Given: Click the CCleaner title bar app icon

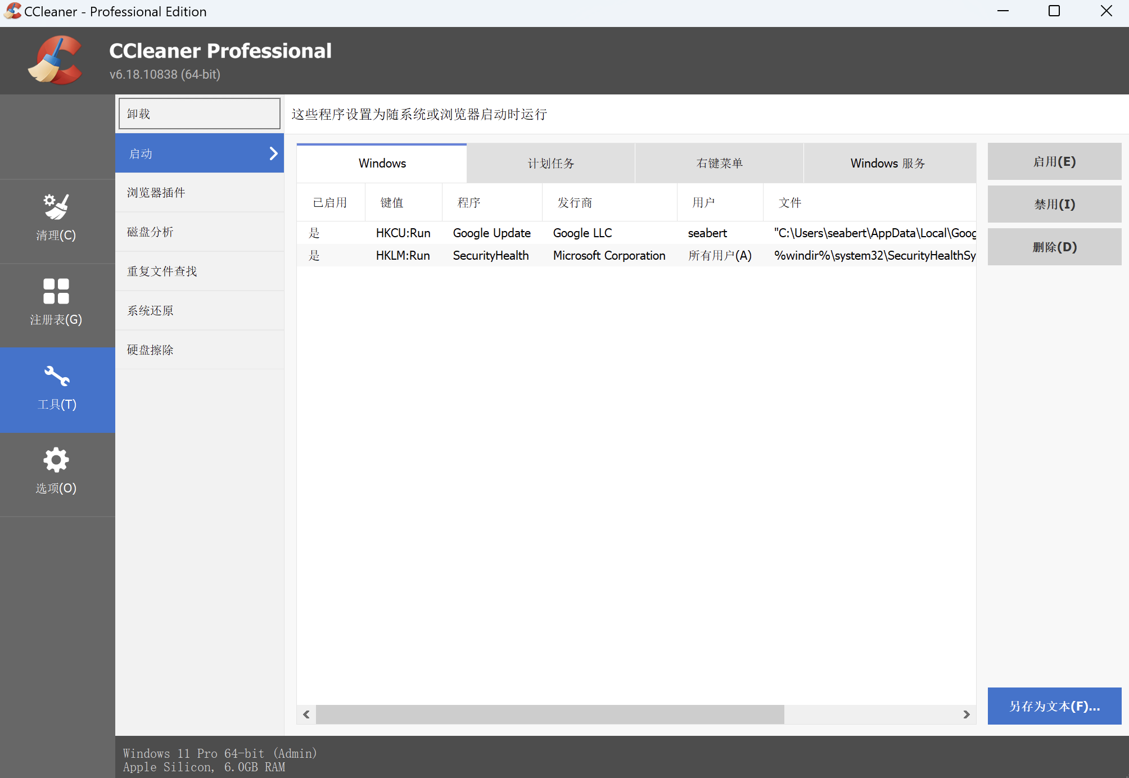Looking at the screenshot, I should pos(12,11).
